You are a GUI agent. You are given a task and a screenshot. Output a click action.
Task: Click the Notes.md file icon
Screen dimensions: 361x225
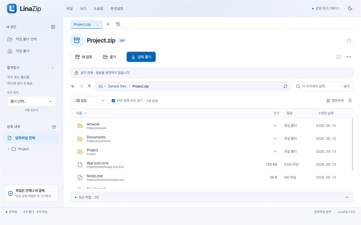coord(80,177)
